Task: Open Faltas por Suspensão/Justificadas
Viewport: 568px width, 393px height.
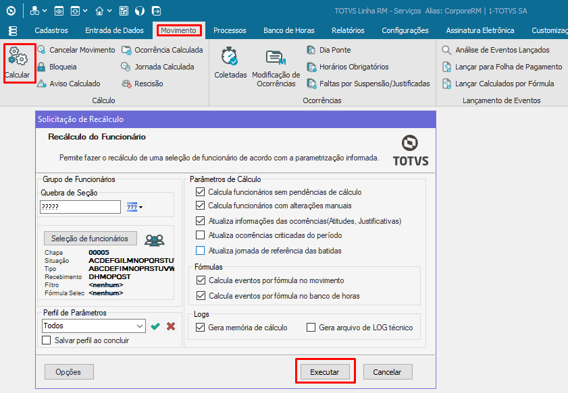Action: (368, 84)
